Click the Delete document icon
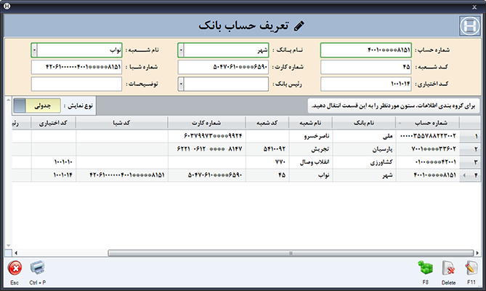Image resolution: width=486 pixels, height=291 pixels. point(448,268)
